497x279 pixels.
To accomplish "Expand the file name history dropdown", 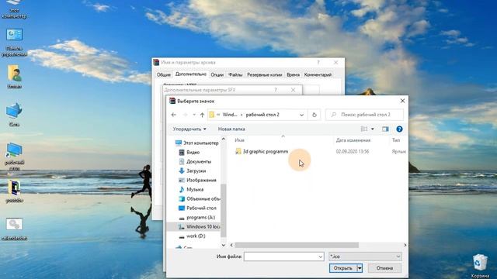I will point(321,257).
